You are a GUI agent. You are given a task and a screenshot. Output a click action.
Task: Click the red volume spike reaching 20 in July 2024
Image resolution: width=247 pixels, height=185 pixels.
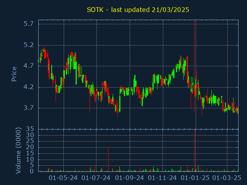[x=108, y=159]
